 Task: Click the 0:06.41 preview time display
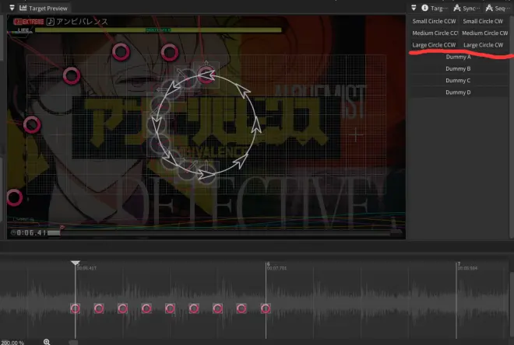[29, 233]
